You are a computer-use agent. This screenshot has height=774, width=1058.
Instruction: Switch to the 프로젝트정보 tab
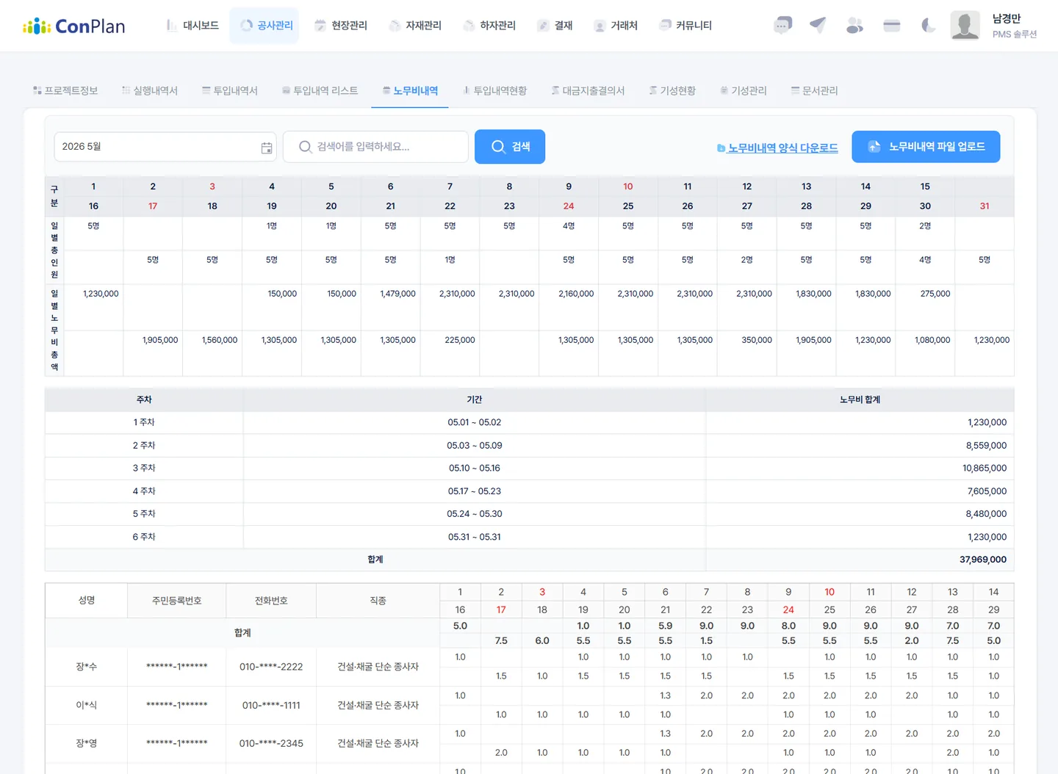click(65, 91)
